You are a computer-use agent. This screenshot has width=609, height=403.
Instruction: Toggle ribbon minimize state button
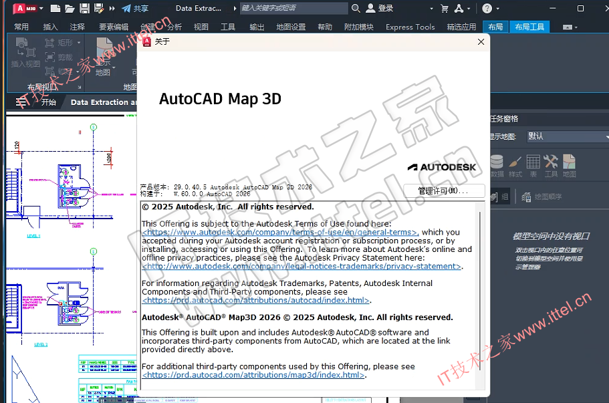[568, 27]
